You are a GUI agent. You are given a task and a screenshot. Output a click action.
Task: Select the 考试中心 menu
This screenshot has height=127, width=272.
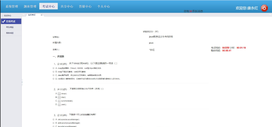(49, 6)
